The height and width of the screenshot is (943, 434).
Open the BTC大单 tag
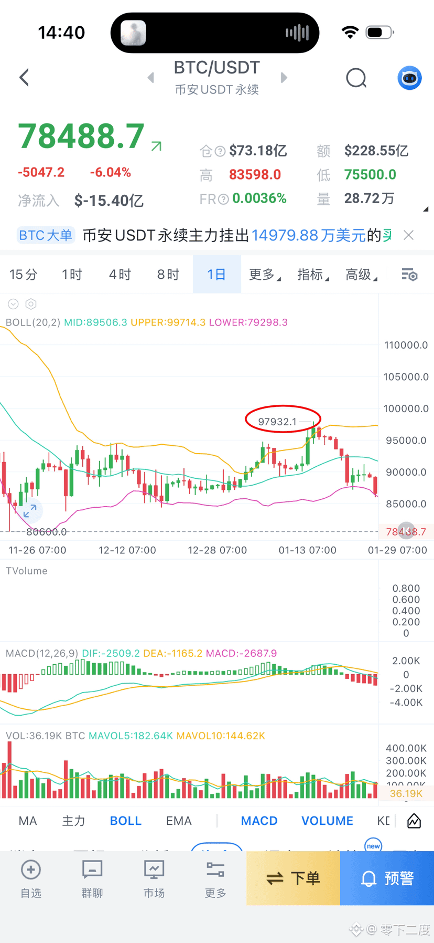tap(46, 235)
